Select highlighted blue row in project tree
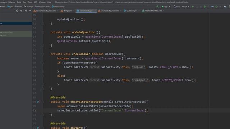 (x=16, y=23)
